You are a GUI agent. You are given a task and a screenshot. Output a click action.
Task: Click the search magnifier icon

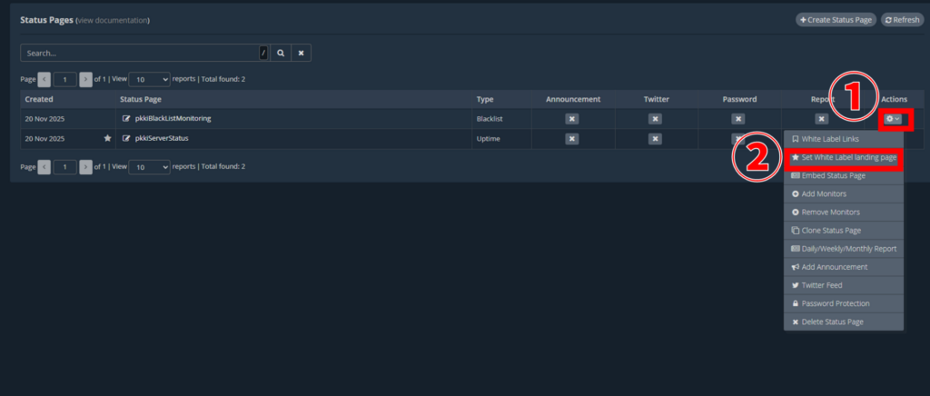click(x=282, y=54)
